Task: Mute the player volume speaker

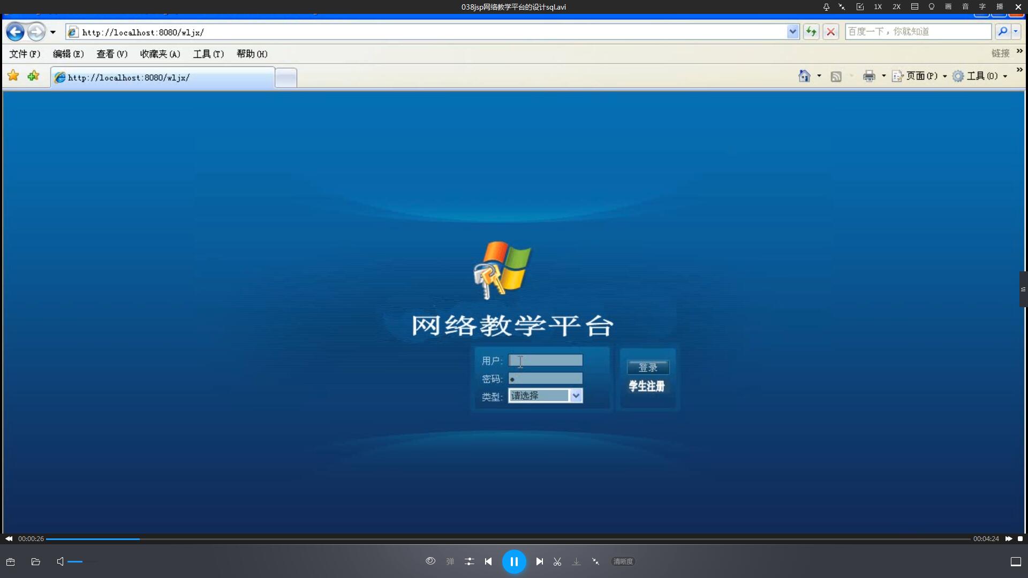Action: click(61, 561)
